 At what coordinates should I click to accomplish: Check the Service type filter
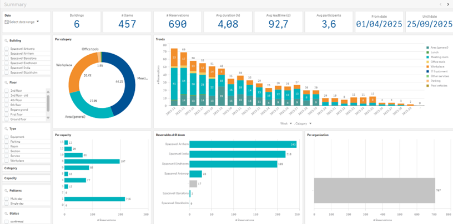click(6, 156)
